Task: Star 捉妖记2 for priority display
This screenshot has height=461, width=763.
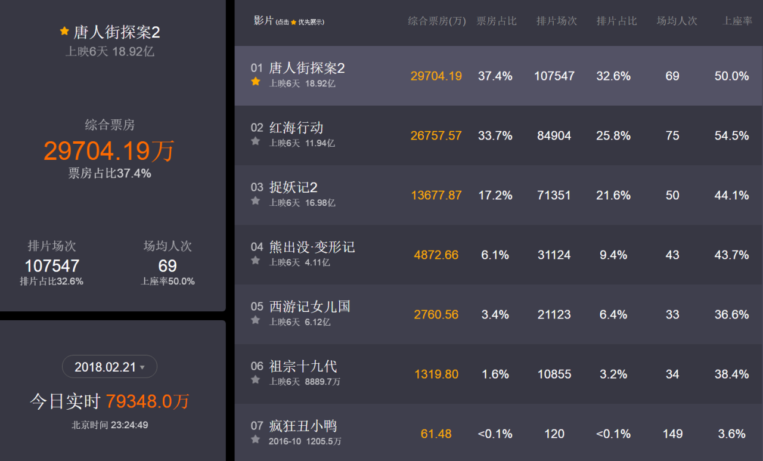Action: coord(256,201)
